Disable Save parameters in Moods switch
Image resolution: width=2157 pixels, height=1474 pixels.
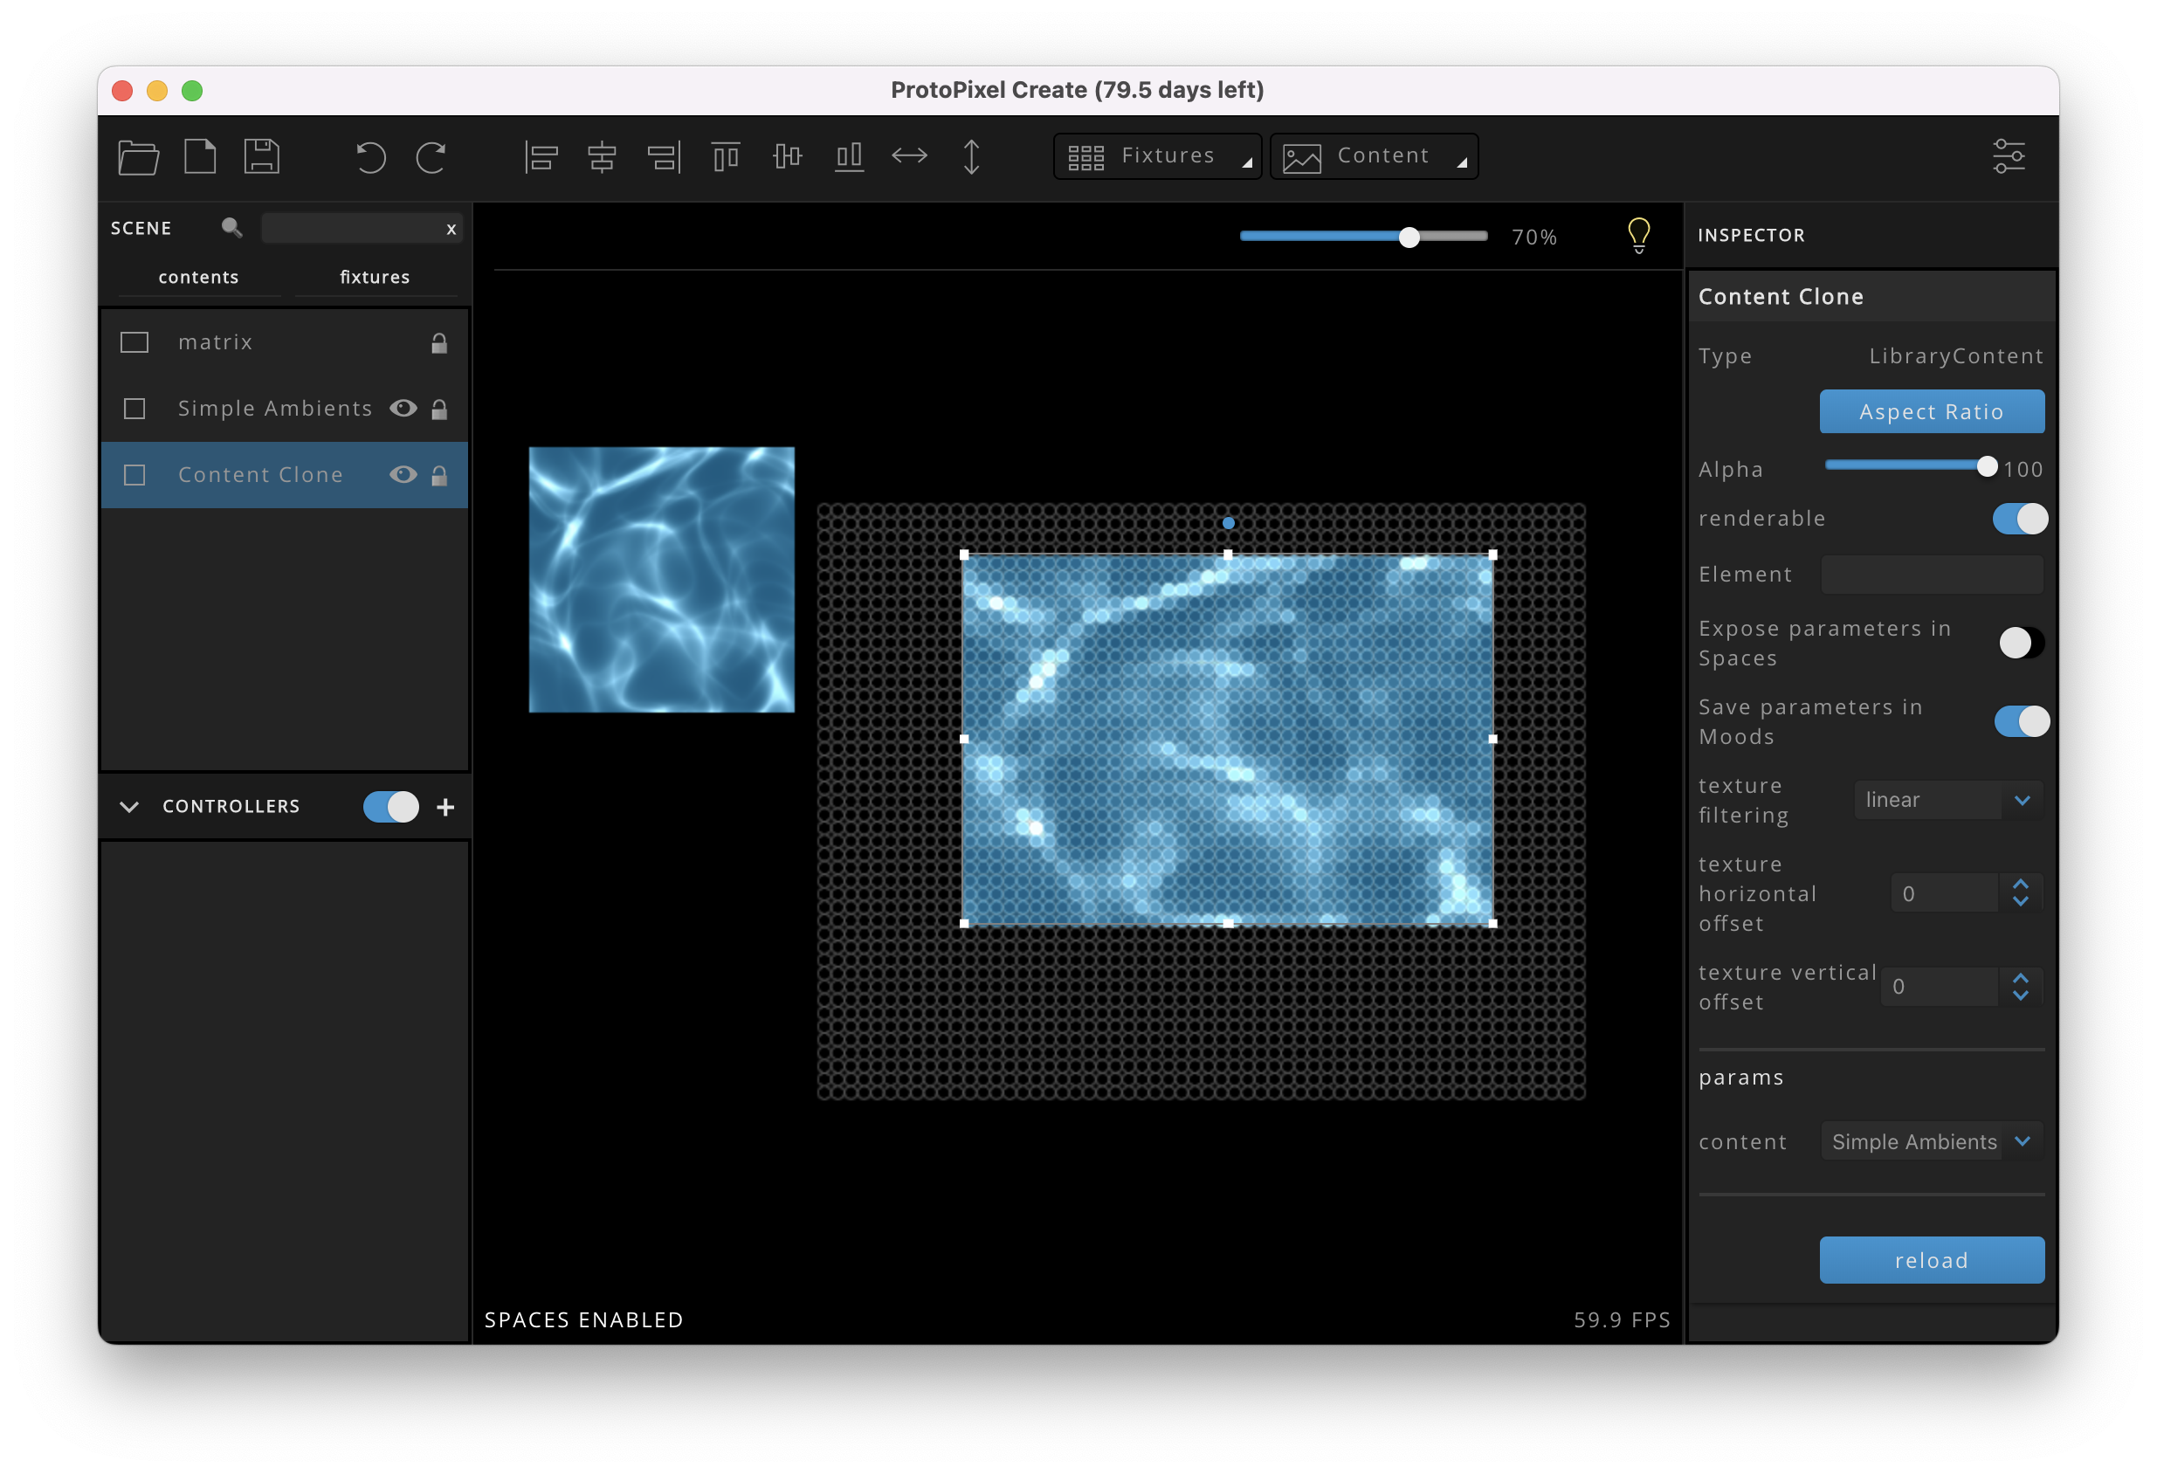(2021, 721)
